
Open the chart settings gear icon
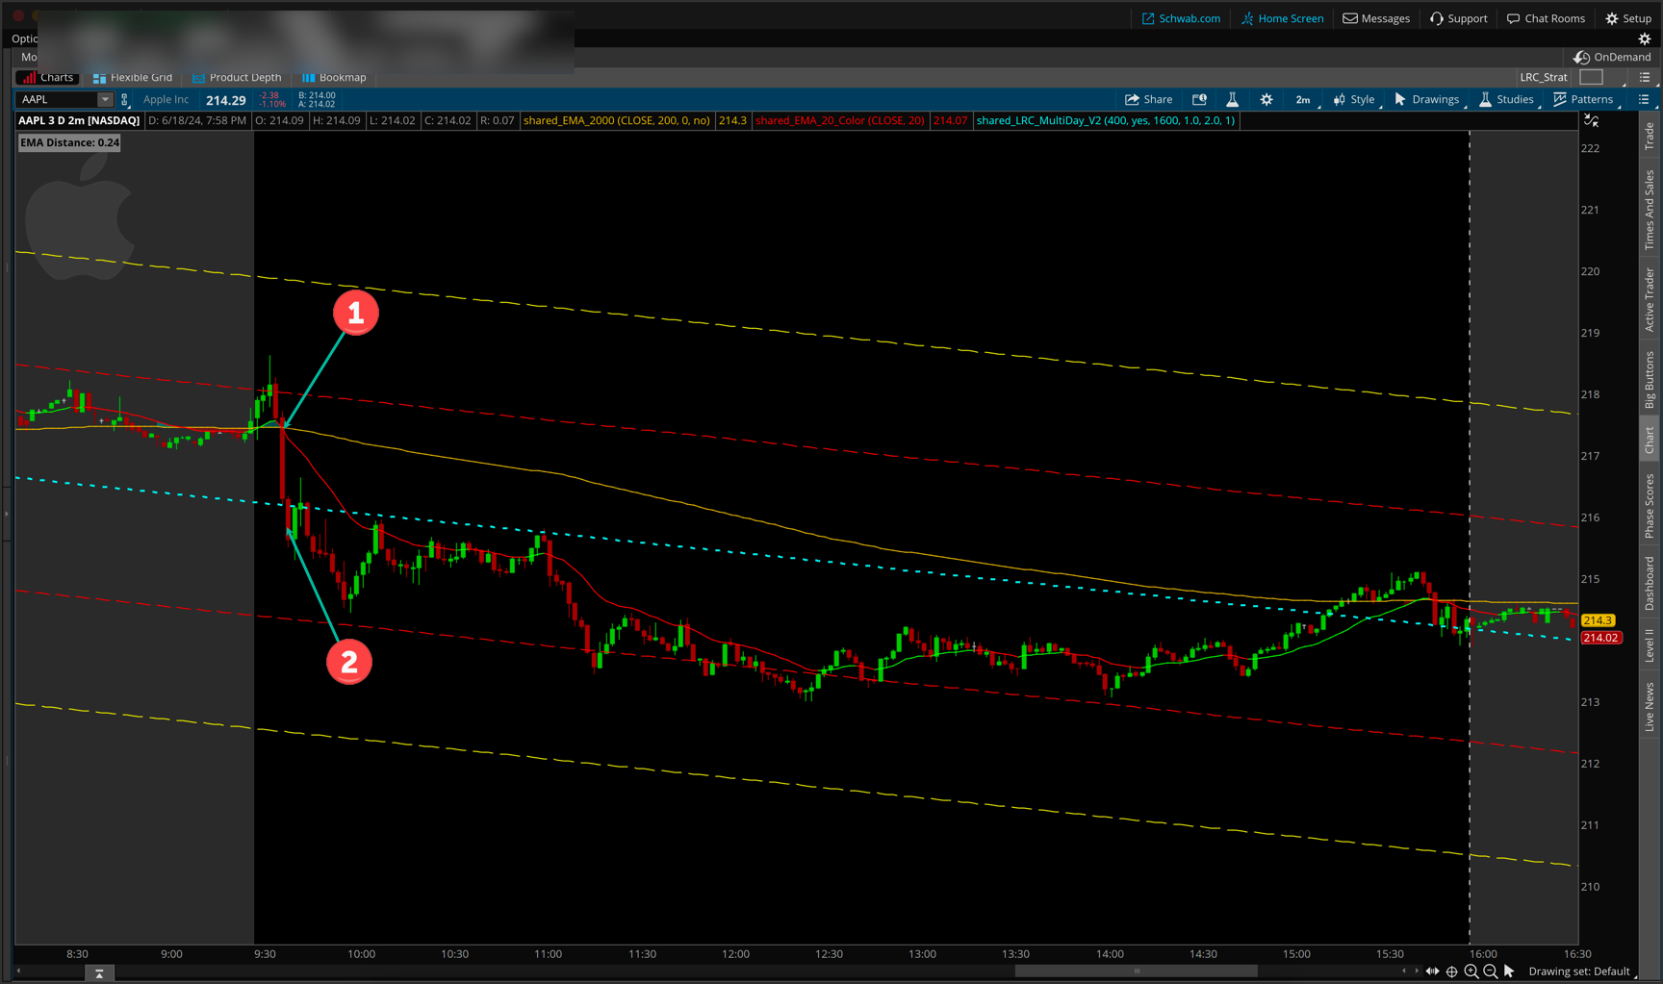[x=1266, y=100]
